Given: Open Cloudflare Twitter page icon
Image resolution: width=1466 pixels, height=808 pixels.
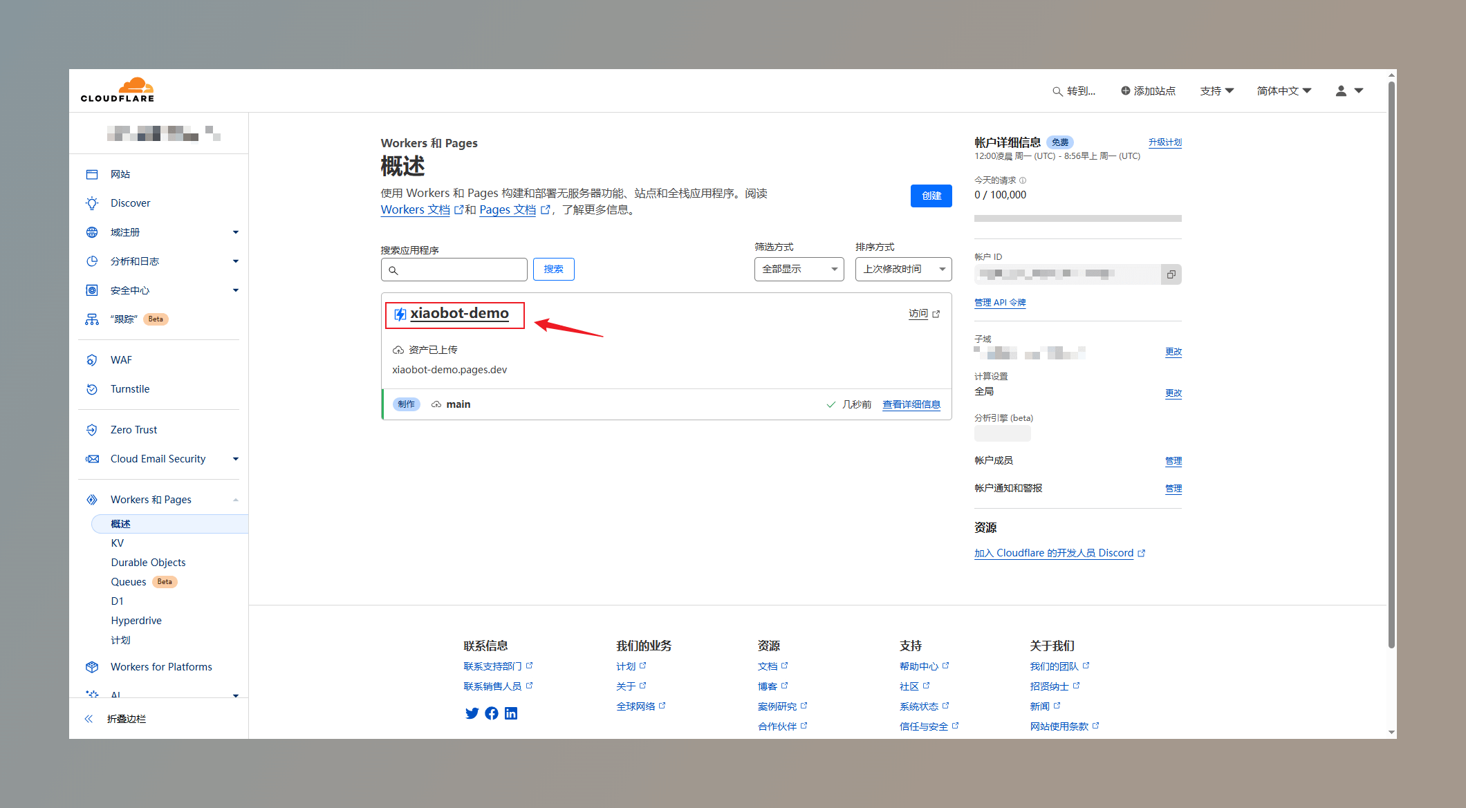Looking at the screenshot, I should click(472, 713).
